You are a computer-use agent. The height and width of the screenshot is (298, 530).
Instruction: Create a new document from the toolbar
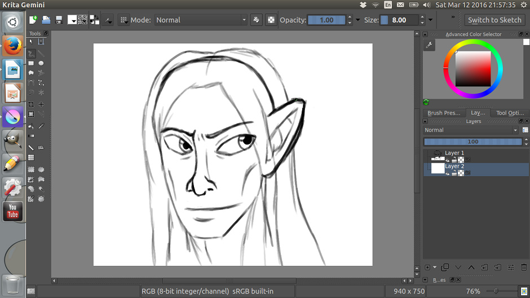tap(33, 20)
